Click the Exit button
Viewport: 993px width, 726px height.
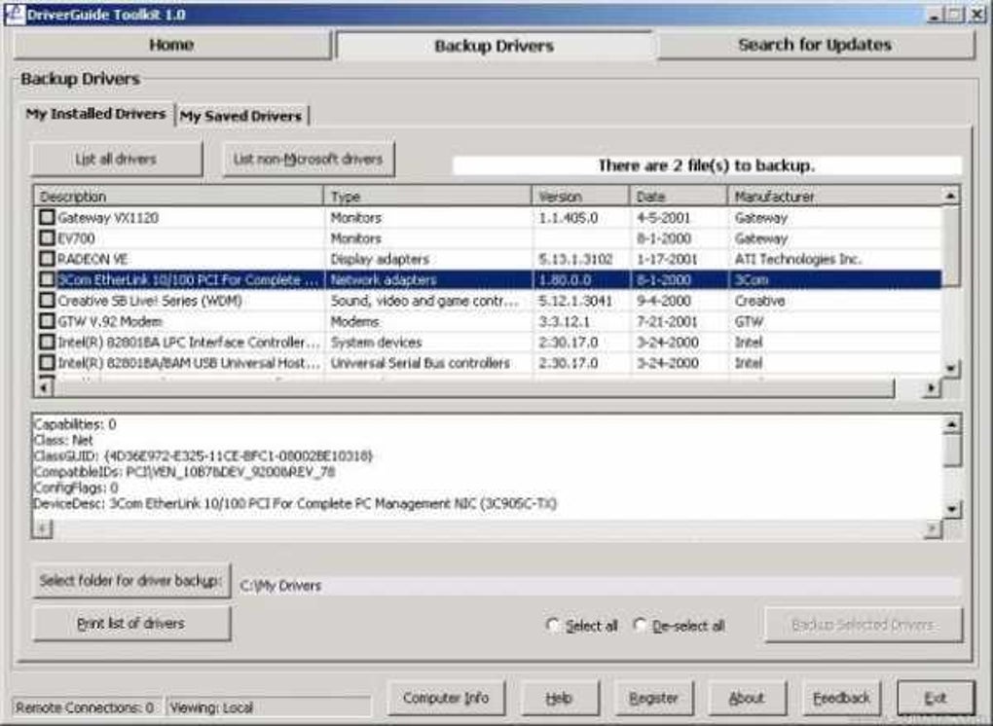pyautogui.click(x=936, y=698)
